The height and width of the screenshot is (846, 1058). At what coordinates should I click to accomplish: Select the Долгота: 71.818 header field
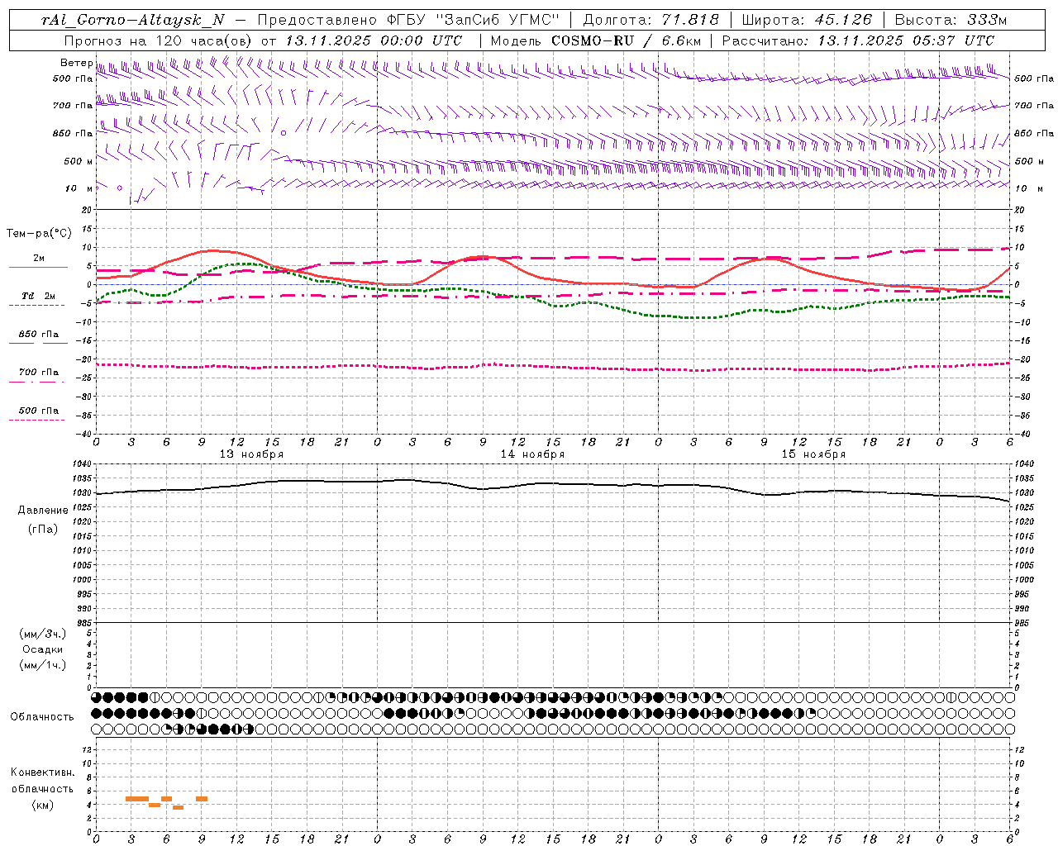651,21
